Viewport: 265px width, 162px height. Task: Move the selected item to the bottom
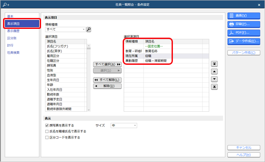click(x=214, y=87)
